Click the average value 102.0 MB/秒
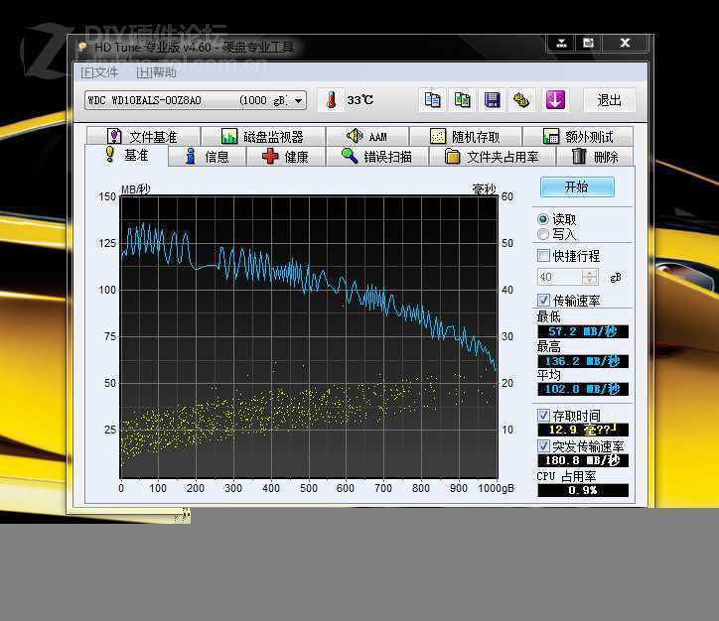719x621 pixels. point(583,389)
